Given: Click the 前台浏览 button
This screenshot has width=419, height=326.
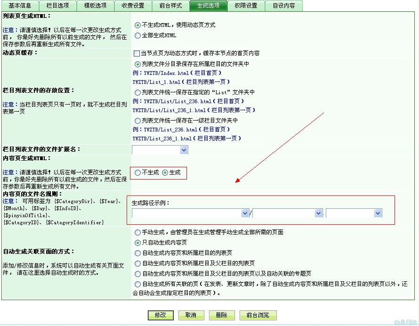Looking at the screenshot, I should pyautogui.click(x=258, y=315).
